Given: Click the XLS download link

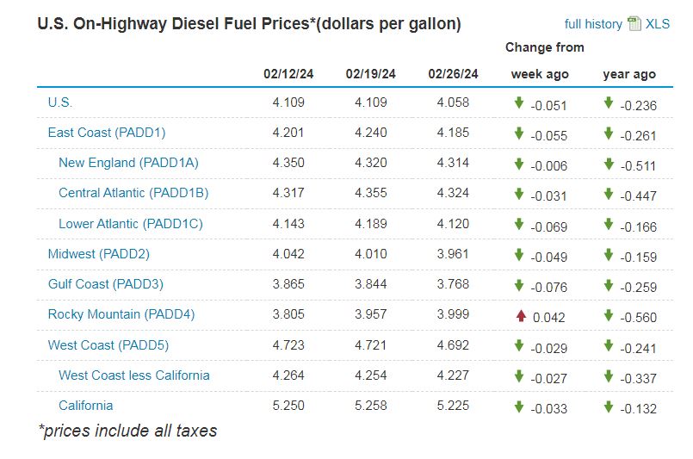Looking at the screenshot, I should click(x=658, y=24).
